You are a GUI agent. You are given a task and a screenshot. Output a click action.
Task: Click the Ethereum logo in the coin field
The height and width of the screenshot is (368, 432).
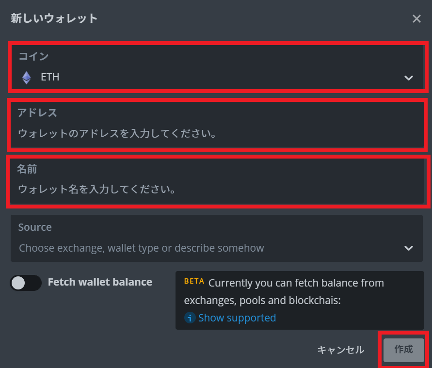coord(26,77)
